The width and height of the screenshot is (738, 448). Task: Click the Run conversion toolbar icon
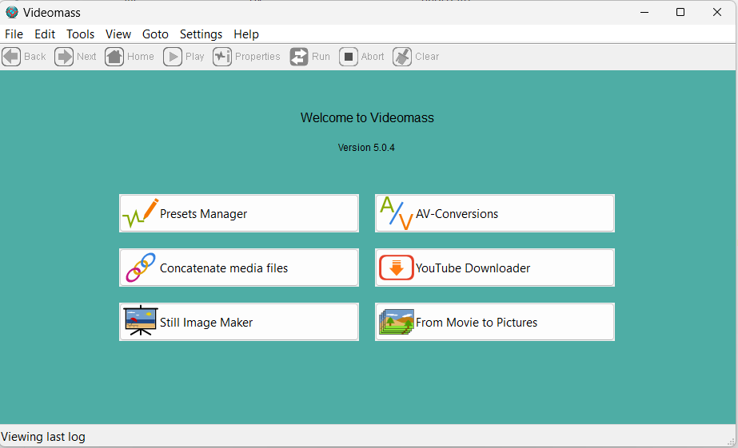tap(299, 57)
